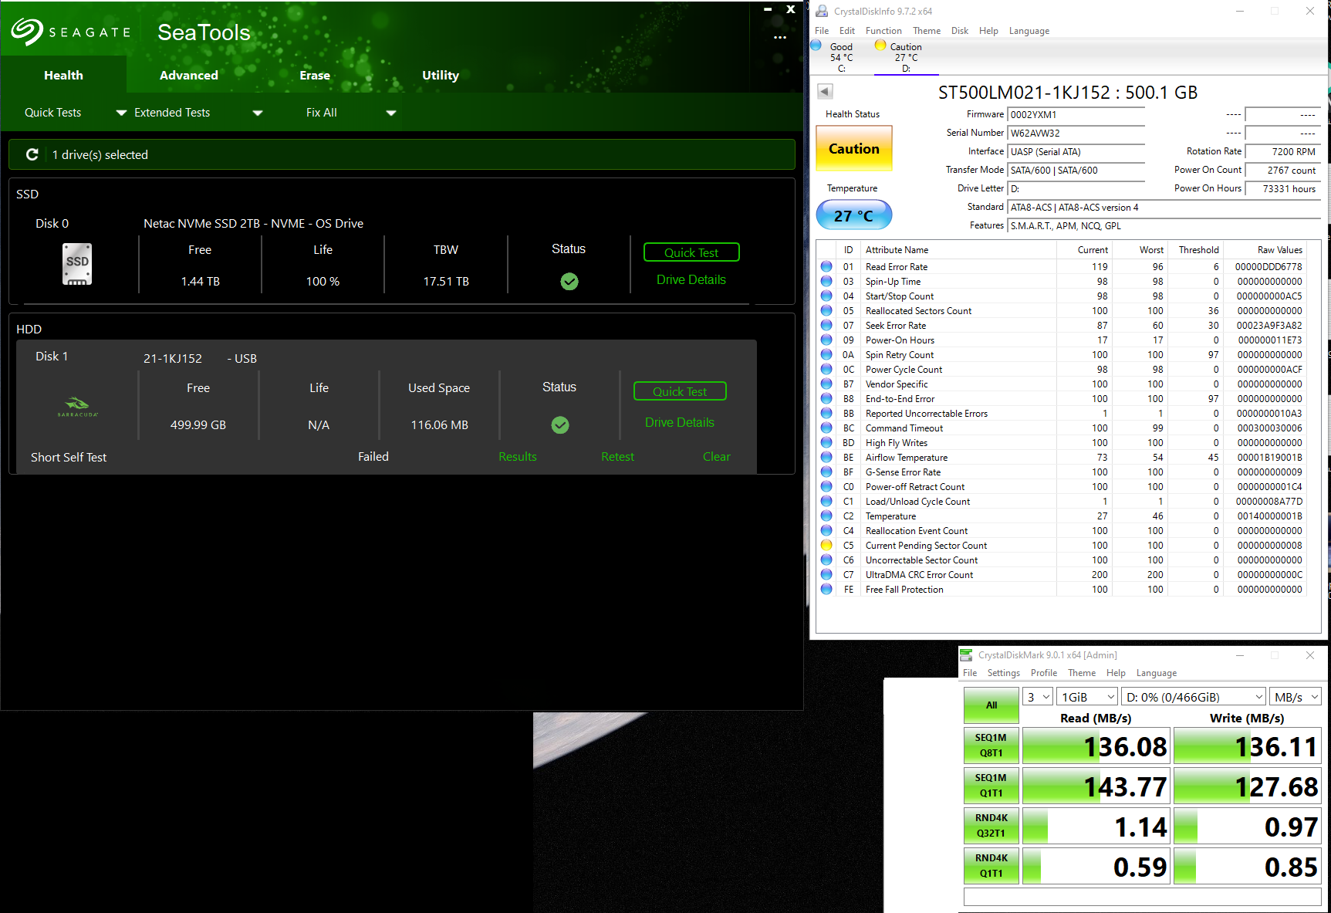This screenshot has height=913, width=1331.
Task: Click the yellow Current Pending Sector status dot
Action: tap(826, 546)
